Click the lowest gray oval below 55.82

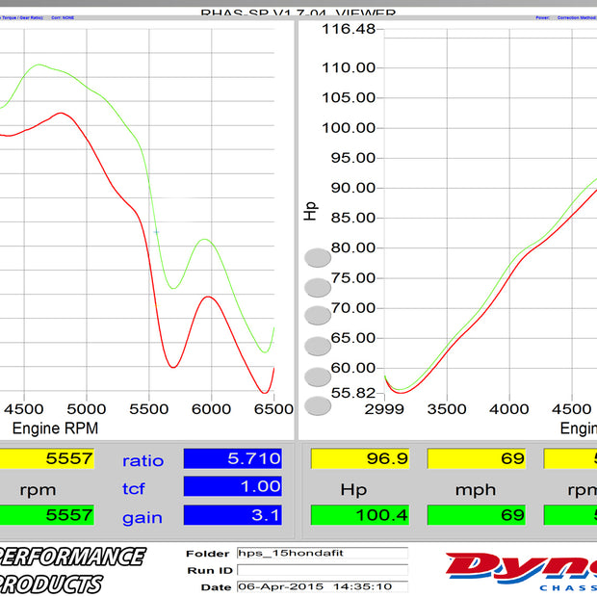pos(318,406)
